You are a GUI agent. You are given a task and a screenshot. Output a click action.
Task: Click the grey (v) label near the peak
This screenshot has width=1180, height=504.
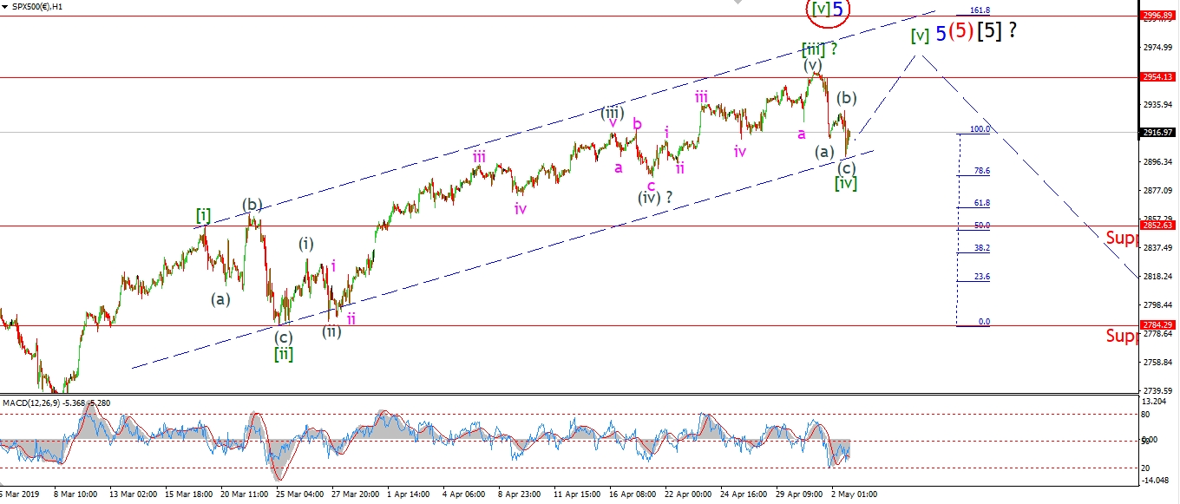coord(811,65)
